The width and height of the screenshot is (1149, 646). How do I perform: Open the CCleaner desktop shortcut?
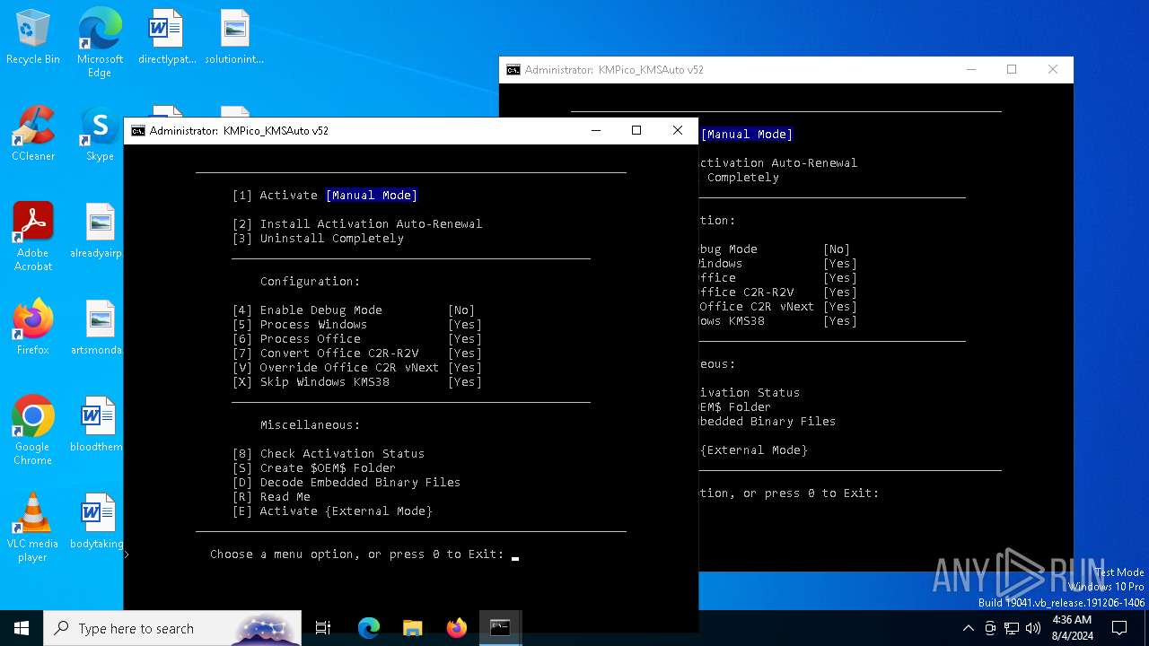click(33, 135)
